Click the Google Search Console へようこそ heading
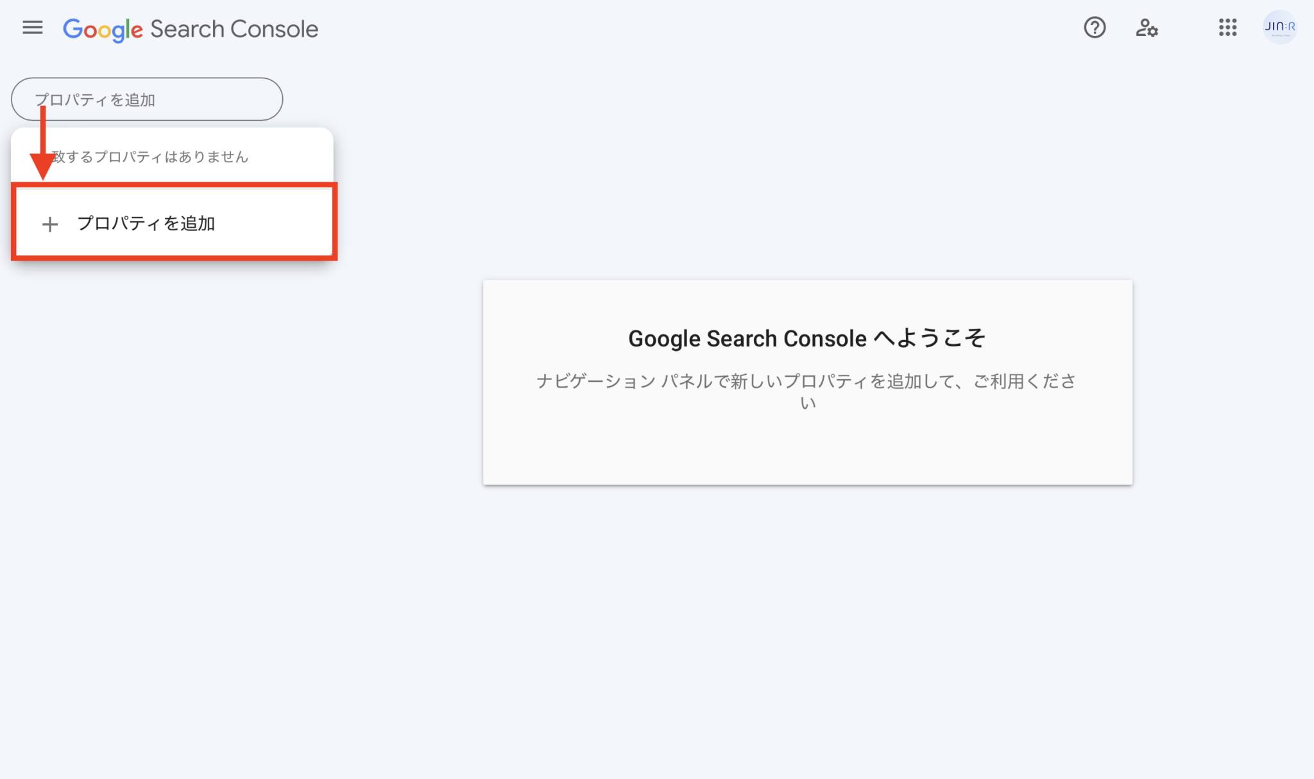 point(806,338)
